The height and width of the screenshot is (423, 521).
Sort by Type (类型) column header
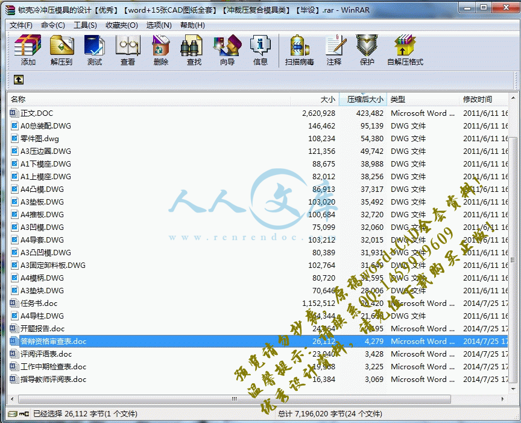pyautogui.click(x=423, y=99)
